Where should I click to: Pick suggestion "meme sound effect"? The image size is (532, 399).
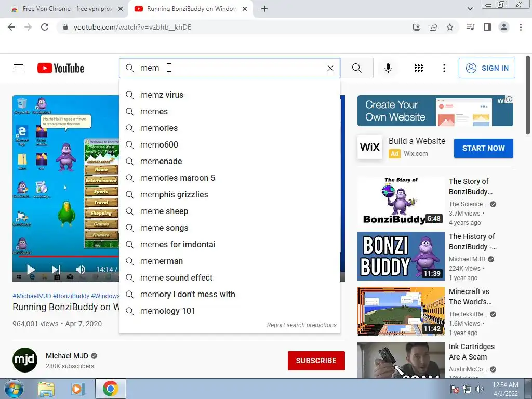pos(229,277)
